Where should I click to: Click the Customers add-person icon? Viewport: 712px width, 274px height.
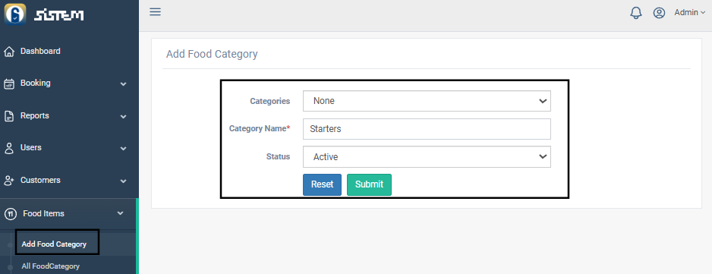(9, 181)
